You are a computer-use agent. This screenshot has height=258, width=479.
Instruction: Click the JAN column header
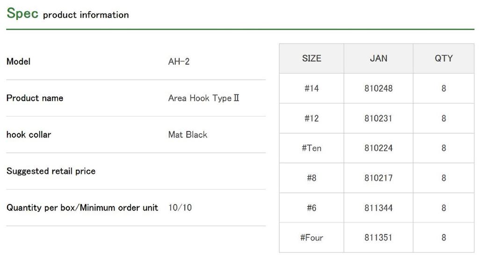point(378,59)
